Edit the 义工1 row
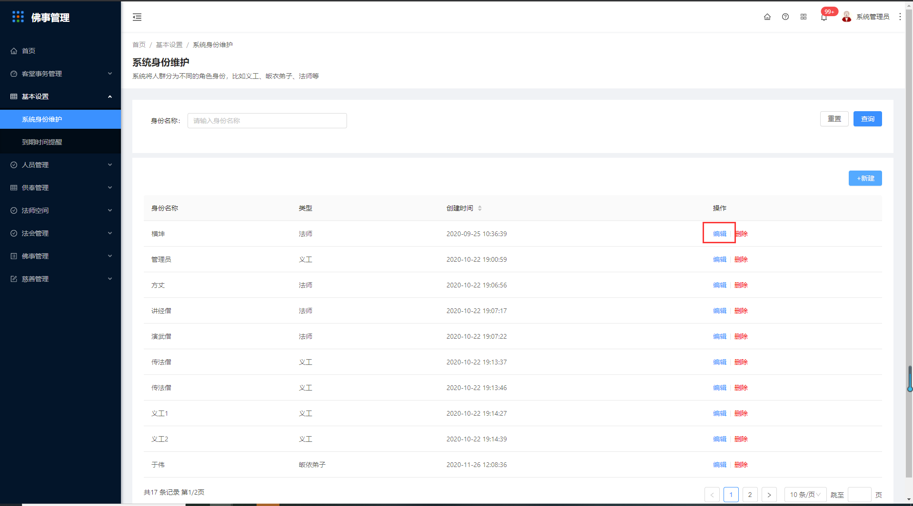This screenshot has height=506, width=913. coord(719,413)
